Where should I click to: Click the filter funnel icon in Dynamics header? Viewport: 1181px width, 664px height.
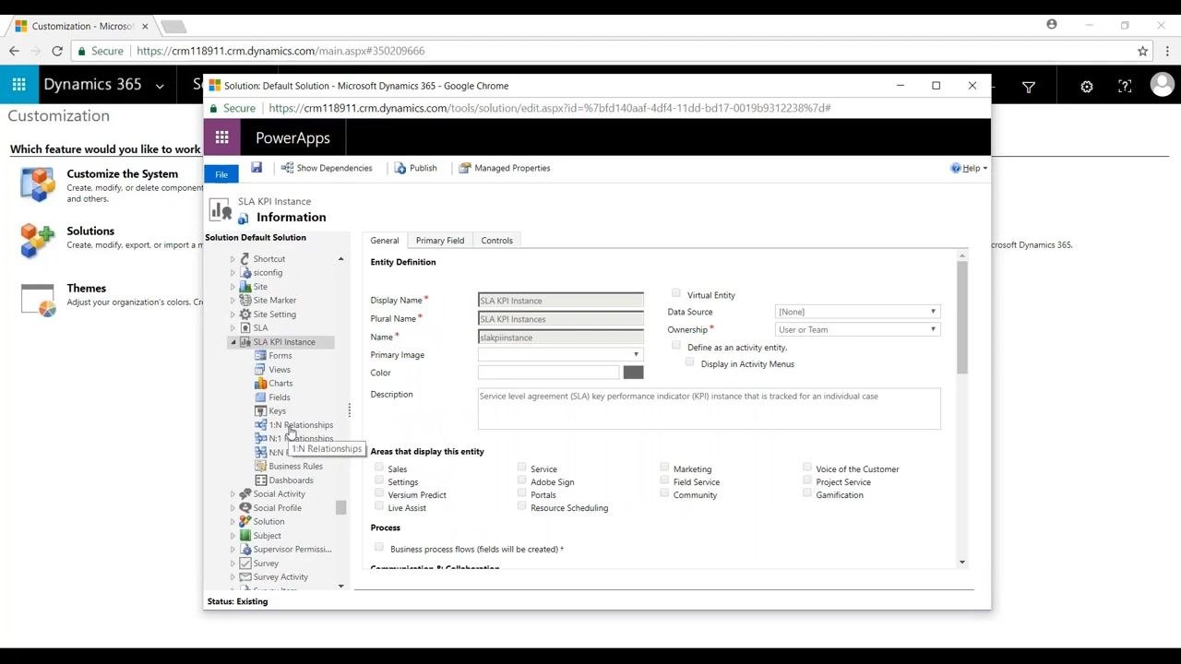(1029, 87)
